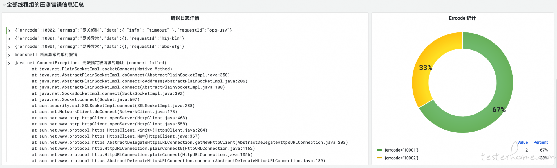Click the HttpsClient.New stack trace line
Viewport: 557px width, 168px height.
click(116, 136)
